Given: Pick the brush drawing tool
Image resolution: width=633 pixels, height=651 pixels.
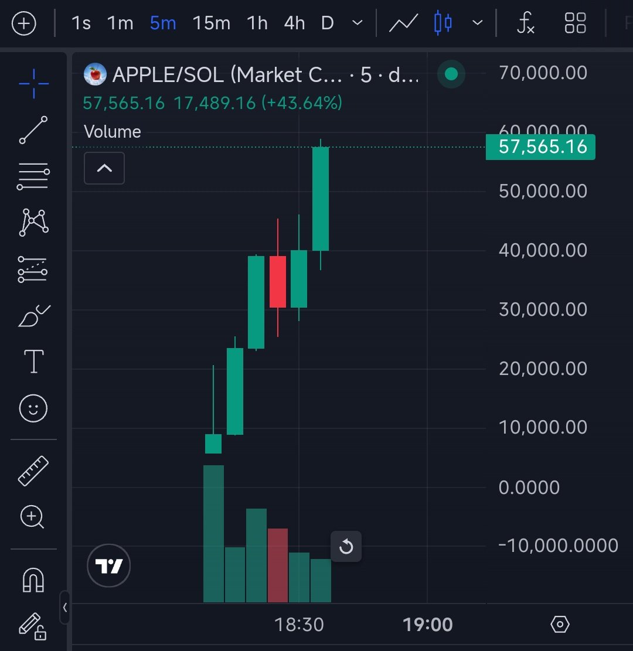Looking at the screenshot, I should point(33,316).
